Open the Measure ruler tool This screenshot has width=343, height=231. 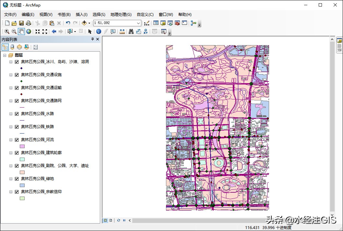(122, 32)
